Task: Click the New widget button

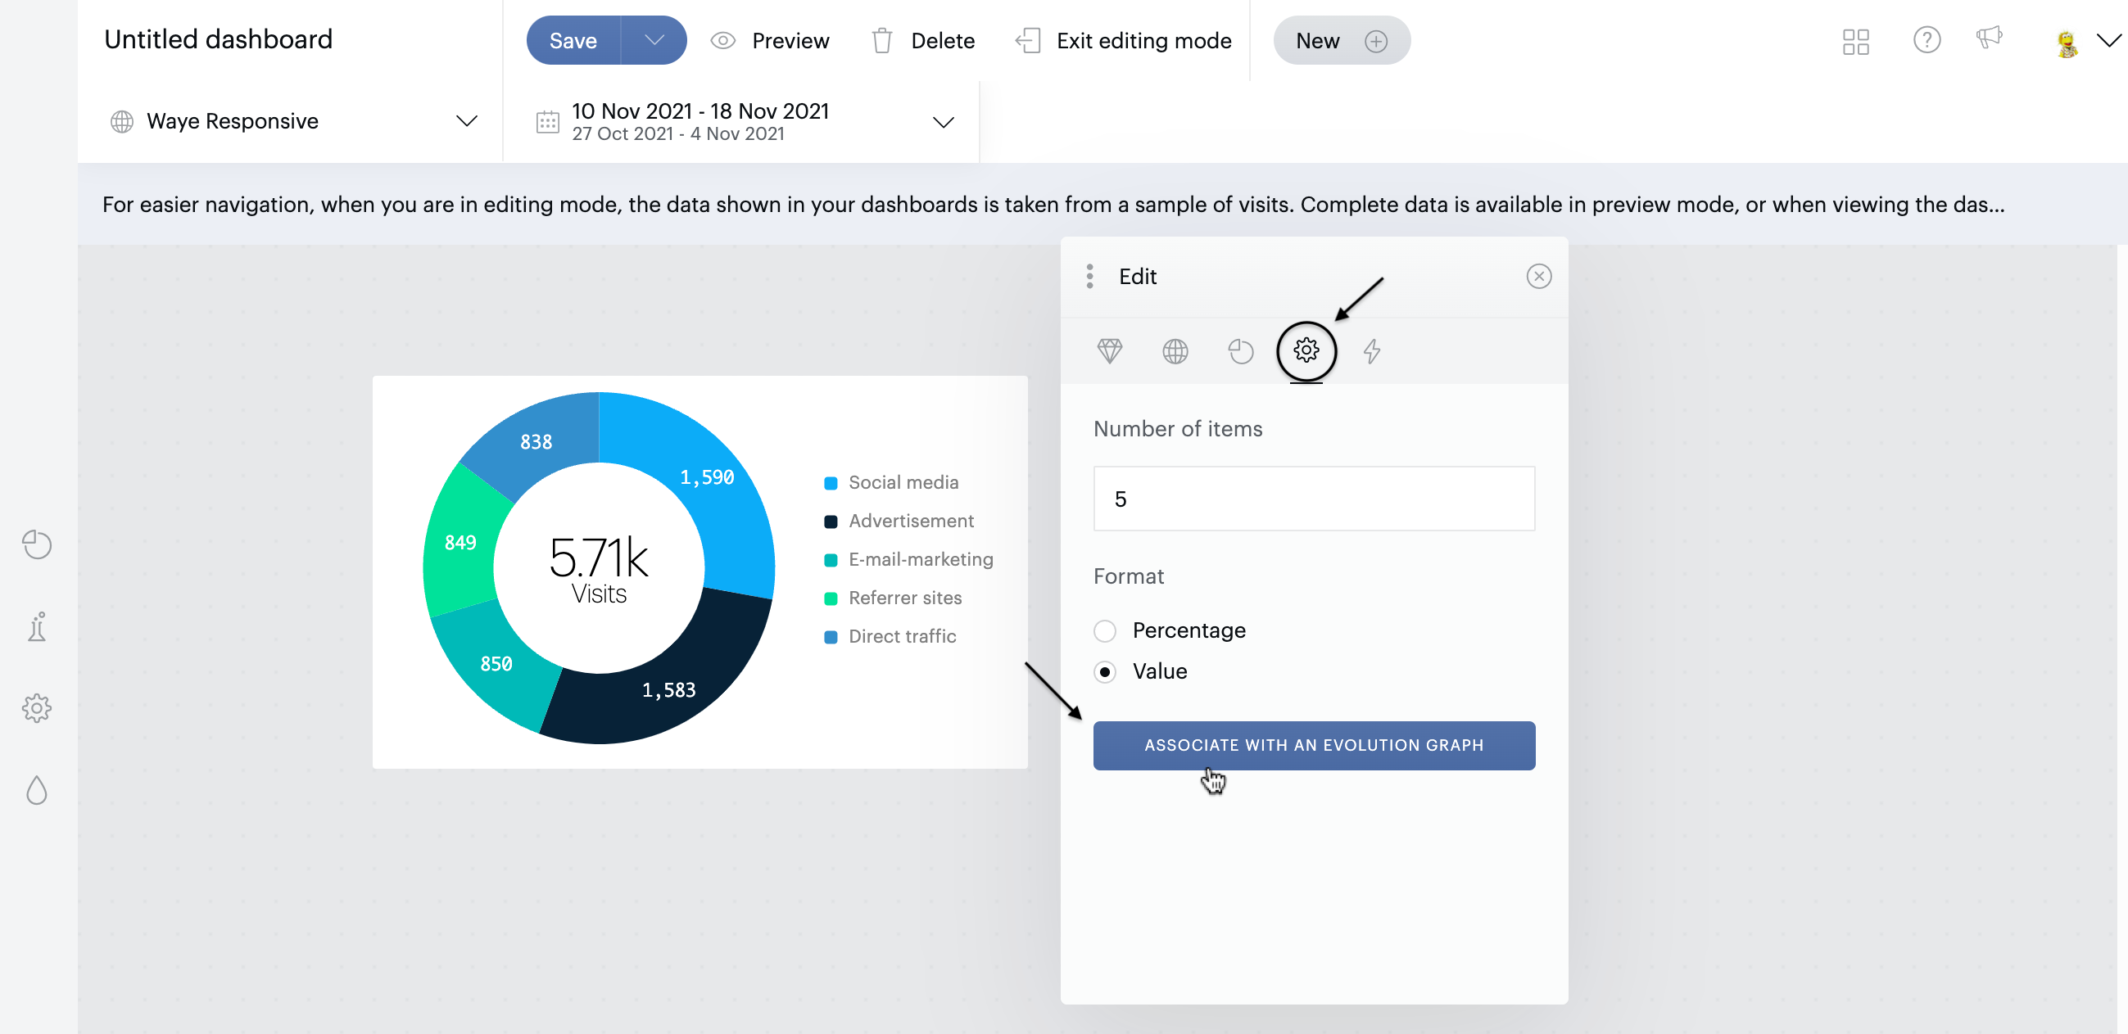Action: coord(1340,40)
